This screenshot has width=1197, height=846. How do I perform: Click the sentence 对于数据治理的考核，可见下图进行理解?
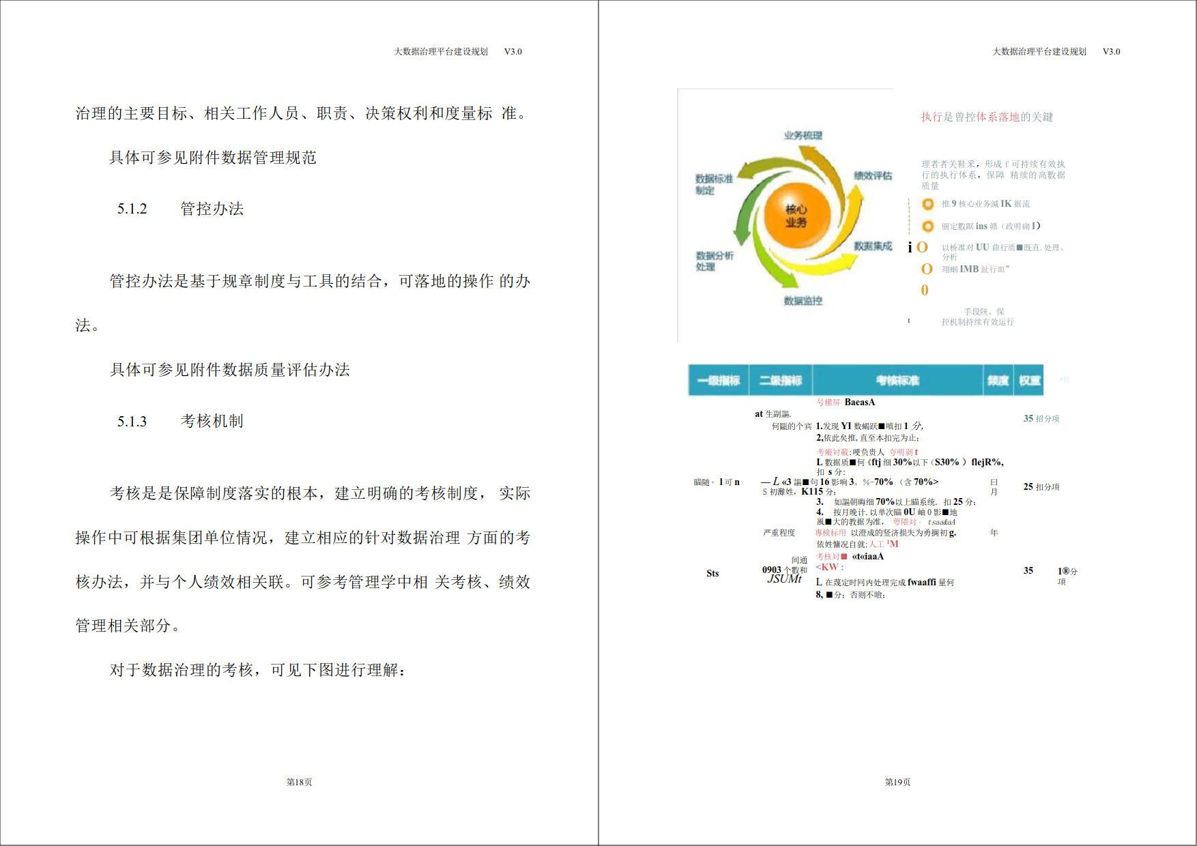tap(258, 670)
